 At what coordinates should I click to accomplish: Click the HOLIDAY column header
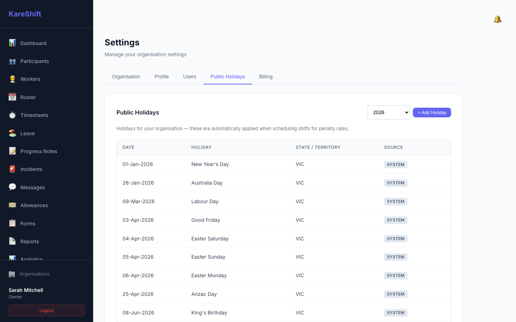tap(201, 147)
